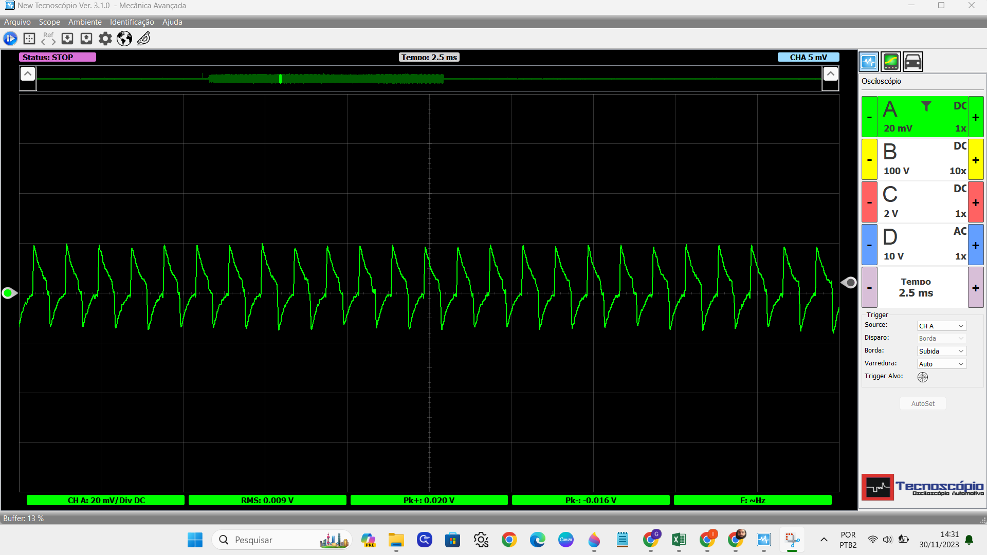Screen dimensions: 987x555
Task: Click the globe icon in toolbar
Action: click(x=124, y=39)
